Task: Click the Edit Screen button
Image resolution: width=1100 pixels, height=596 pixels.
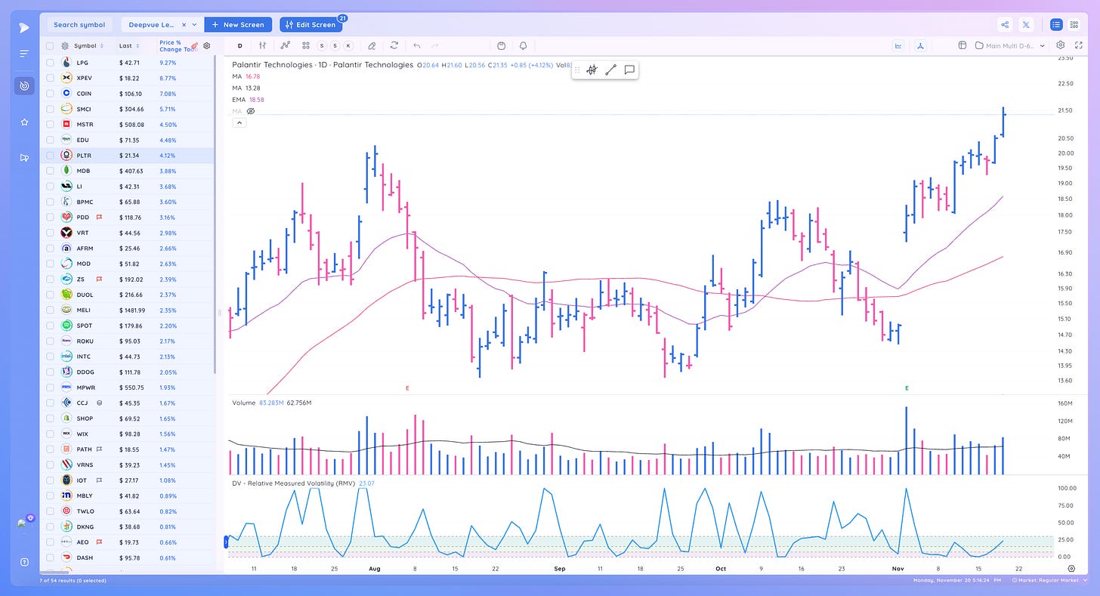Action: coord(311,25)
